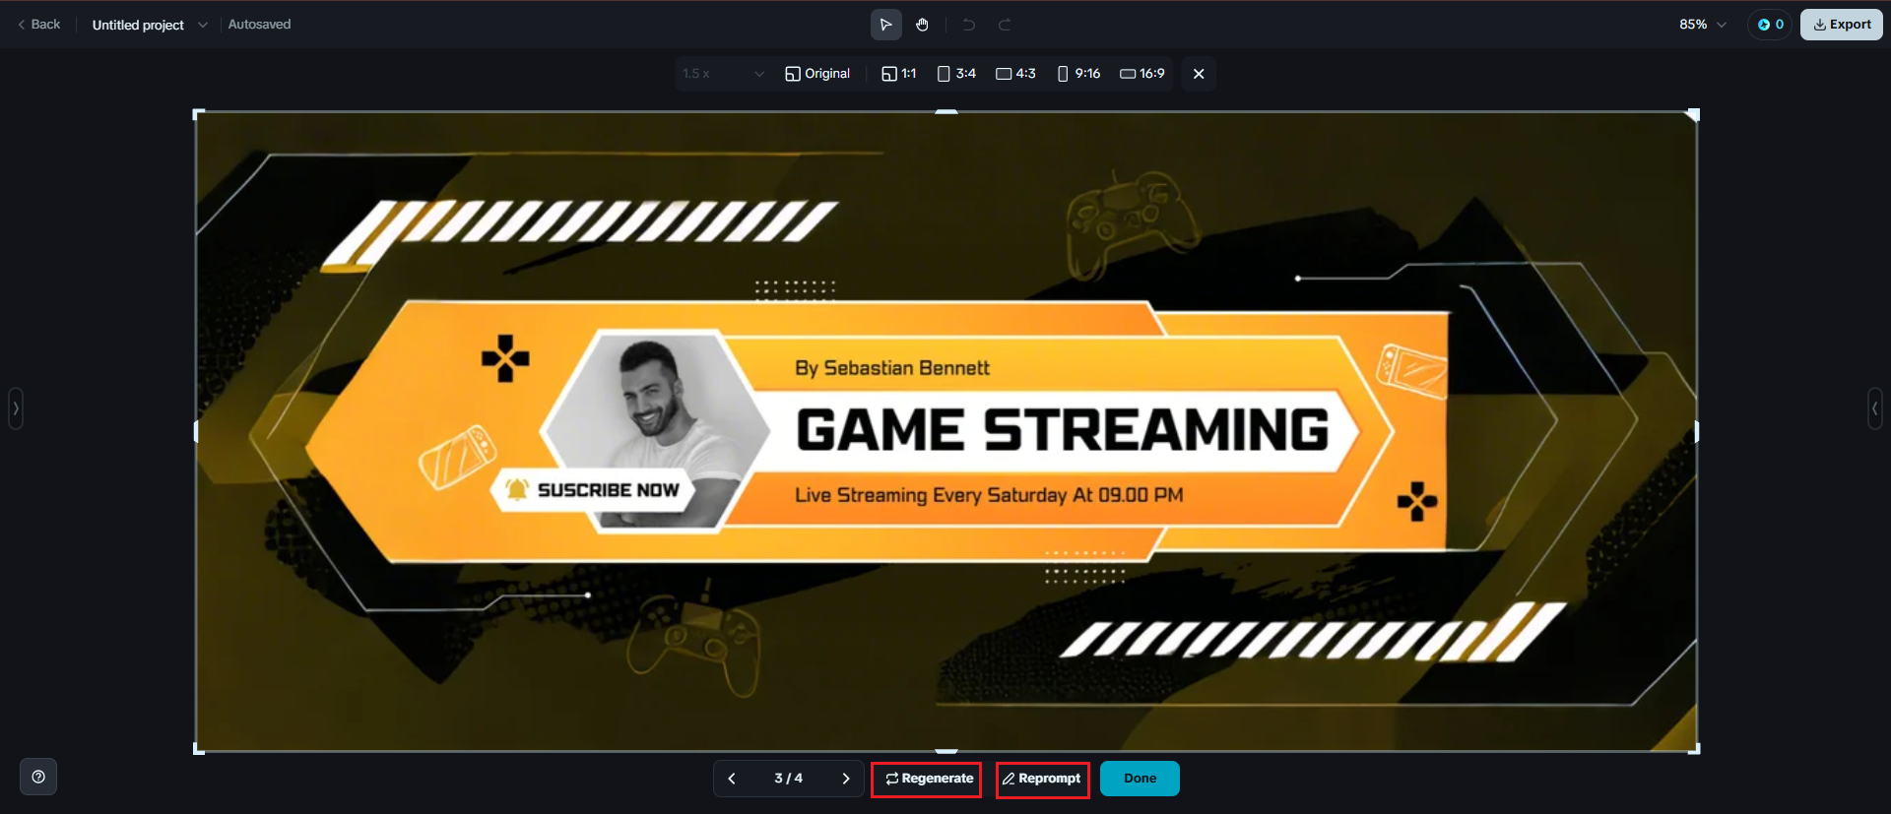This screenshot has height=814, width=1891.
Task: Click the bottom edge crop handle
Action: [x=945, y=751]
